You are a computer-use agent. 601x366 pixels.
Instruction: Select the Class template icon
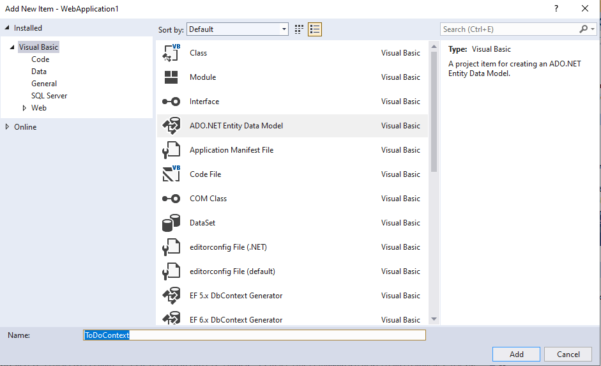pos(171,53)
